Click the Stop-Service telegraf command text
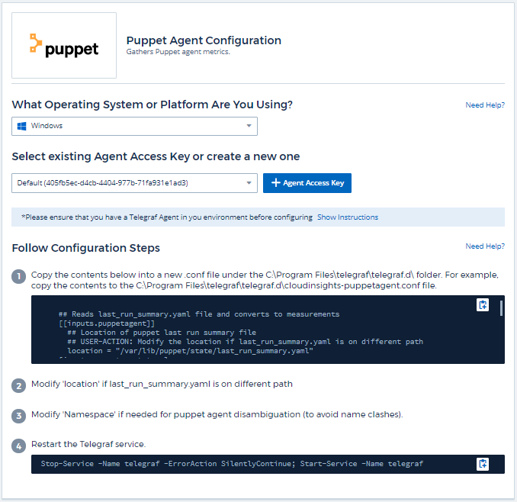Viewport: 517px width, 502px height. coord(232,464)
